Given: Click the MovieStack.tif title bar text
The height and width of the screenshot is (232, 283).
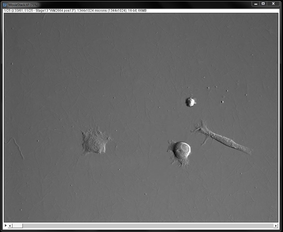Looking at the screenshot, I should [x=23, y=5].
